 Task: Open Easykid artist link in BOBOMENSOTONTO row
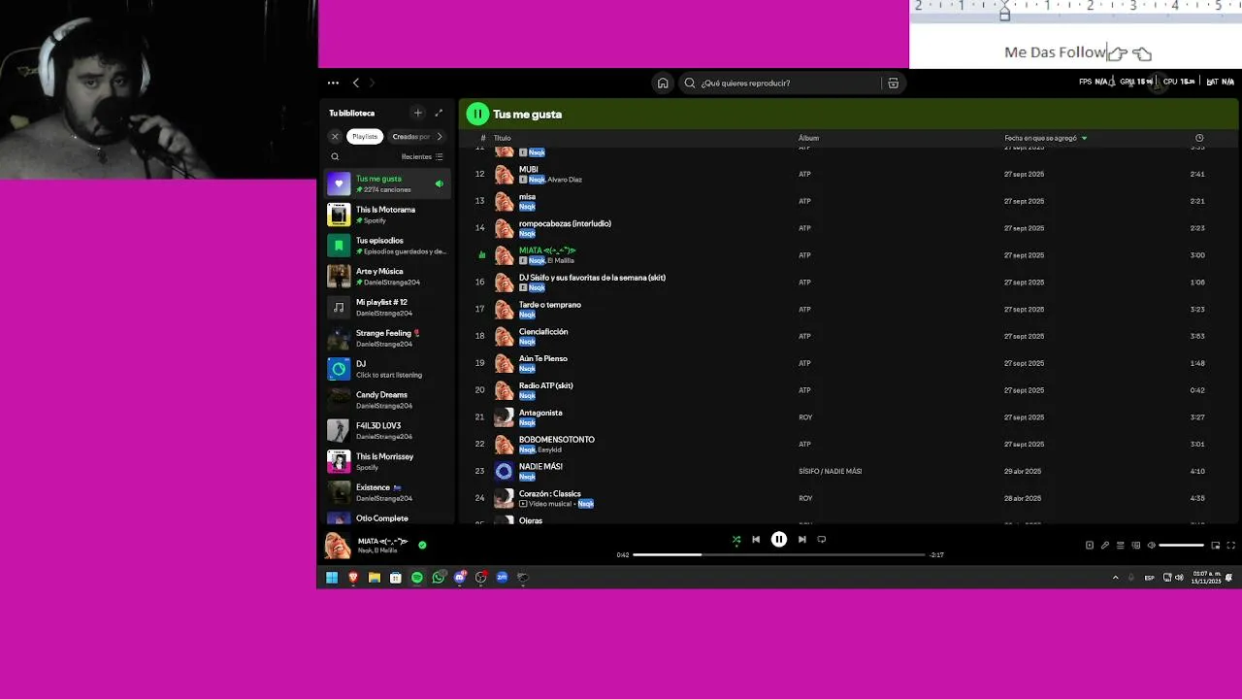point(549,449)
